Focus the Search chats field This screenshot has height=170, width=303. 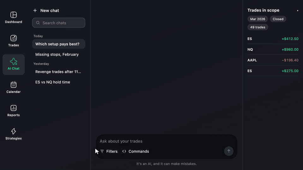59,23
